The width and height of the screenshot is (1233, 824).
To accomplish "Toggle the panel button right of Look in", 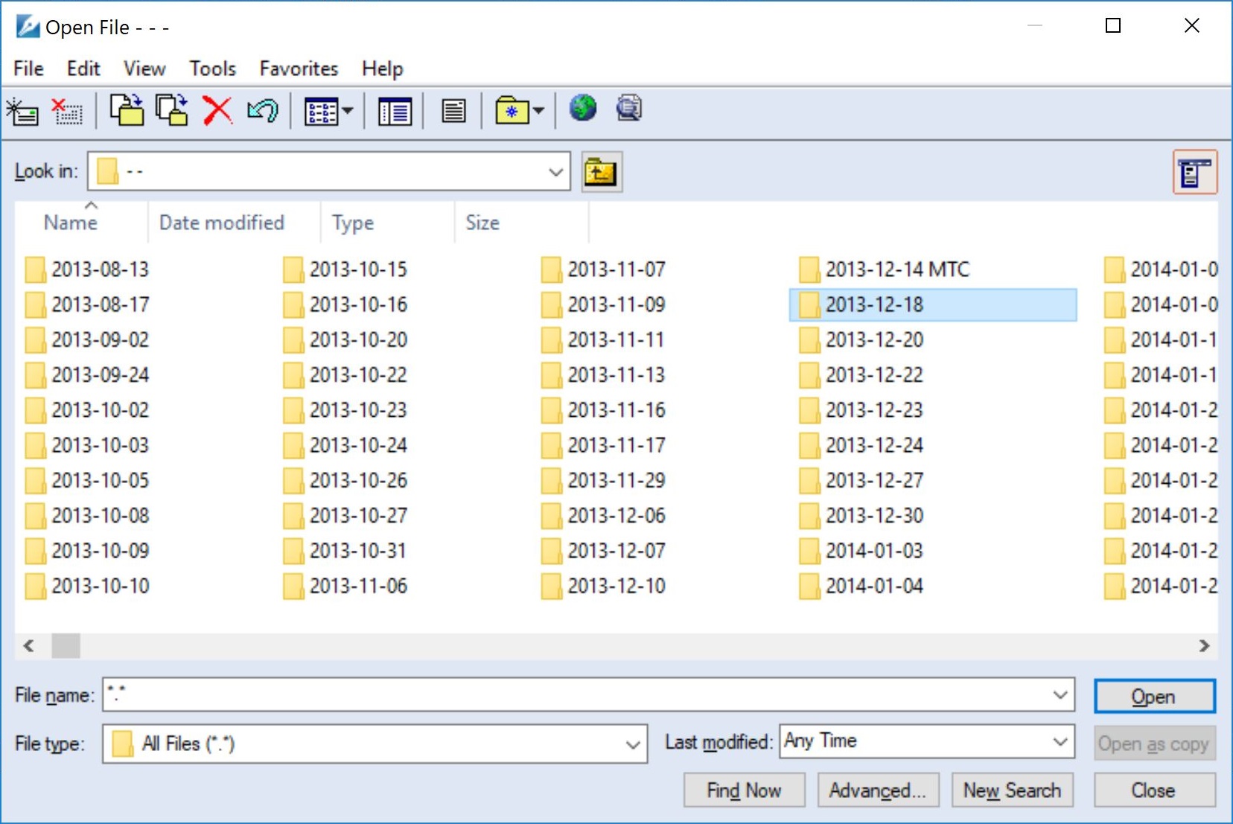I will pyautogui.click(x=1194, y=173).
